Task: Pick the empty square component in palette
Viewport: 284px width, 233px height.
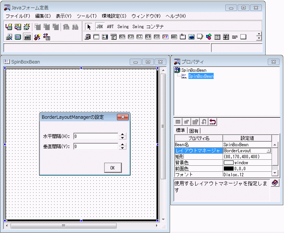Action: pyautogui.click(x=243, y=37)
